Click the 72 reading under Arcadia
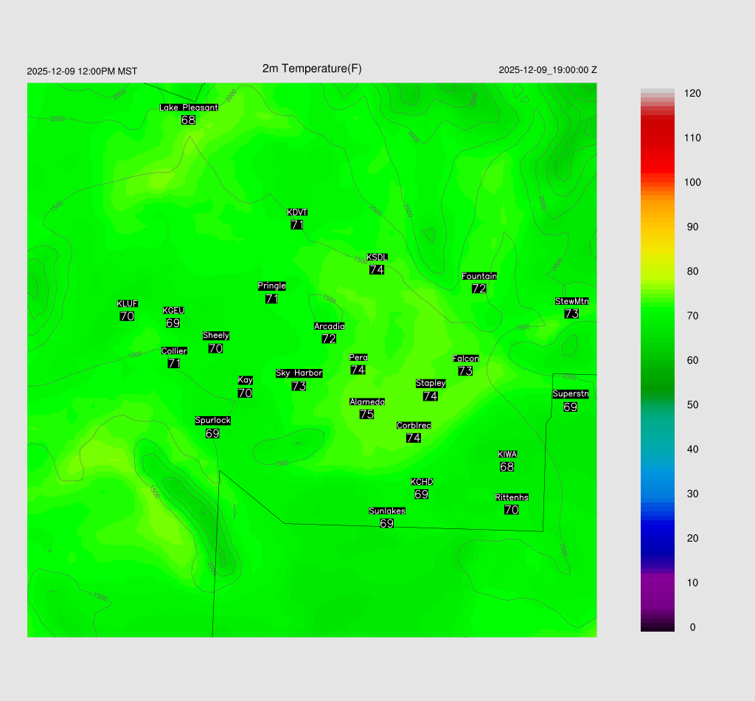The image size is (755, 701). (x=329, y=339)
